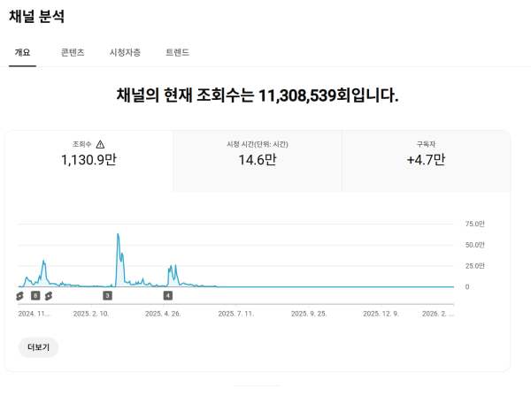Click the 더보기 button
Image resolution: width=531 pixels, height=396 pixels.
[38, 347]
